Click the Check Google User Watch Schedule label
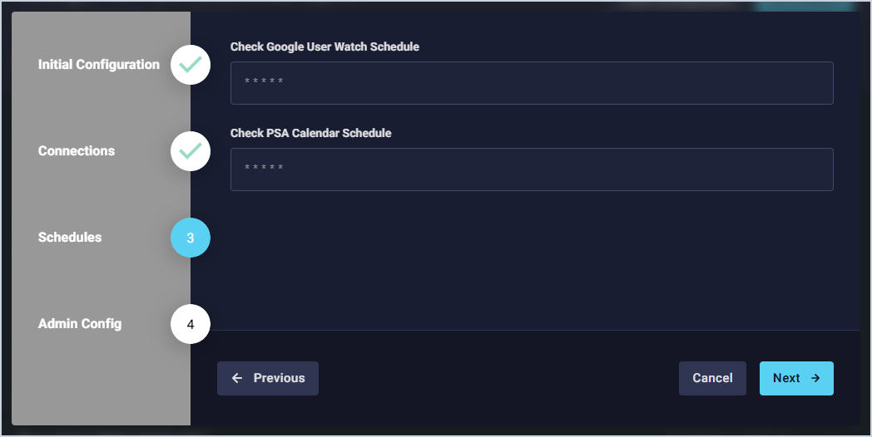The image size is (872, 437). click(325, 47)
